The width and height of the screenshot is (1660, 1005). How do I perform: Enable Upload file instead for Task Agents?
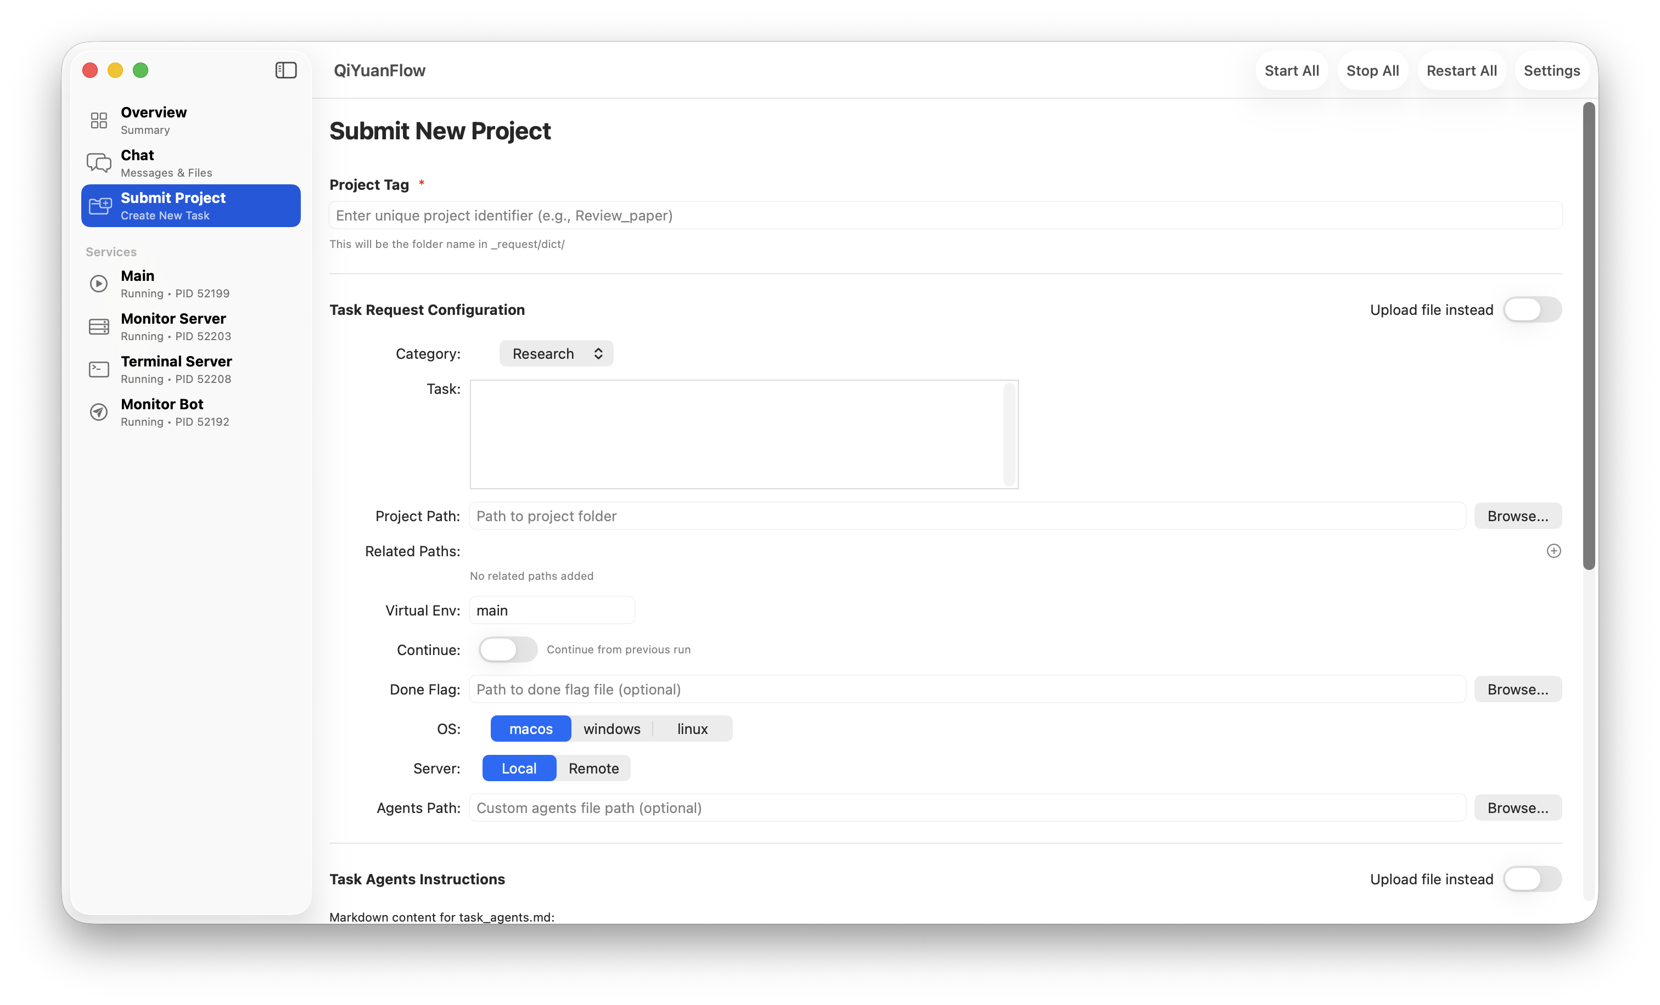click(1532, 878)
